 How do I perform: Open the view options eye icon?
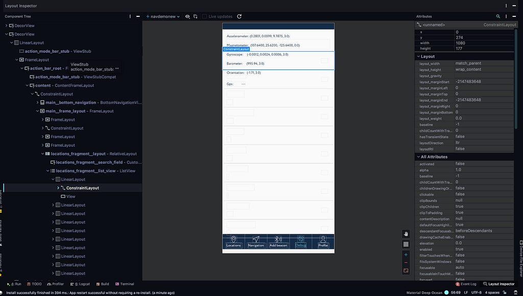click(x=187, y=16)
